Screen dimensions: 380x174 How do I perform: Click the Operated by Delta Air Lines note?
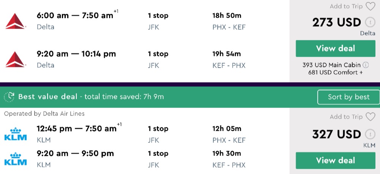click(x=44, y=114)
